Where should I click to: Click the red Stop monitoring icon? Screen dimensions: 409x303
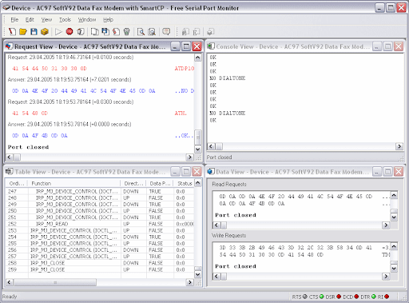point(69,32)
